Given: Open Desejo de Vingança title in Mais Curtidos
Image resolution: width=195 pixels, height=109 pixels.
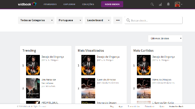Looking at the screenshot, I should pos(164,57).
